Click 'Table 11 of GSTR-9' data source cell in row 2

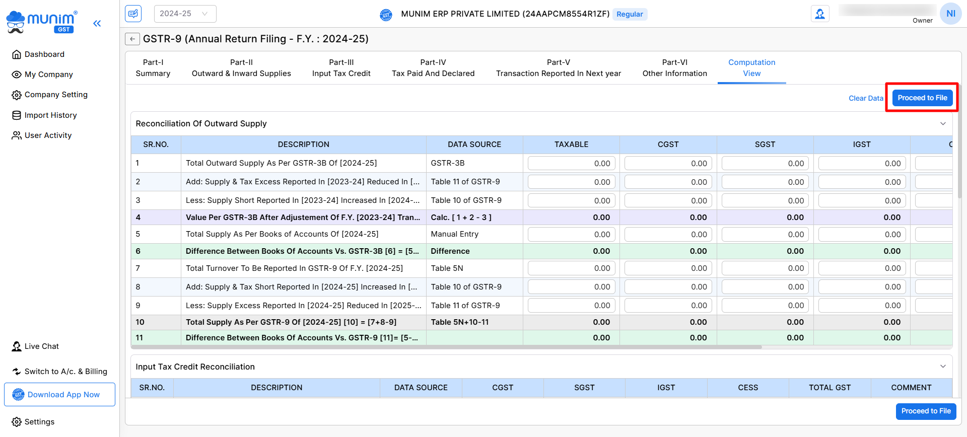point(474,182)
